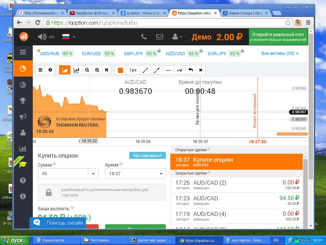Click the phone contact icon
Image resolution: width=326 pixels, height=245 pixels.
(x=144, y=37)
